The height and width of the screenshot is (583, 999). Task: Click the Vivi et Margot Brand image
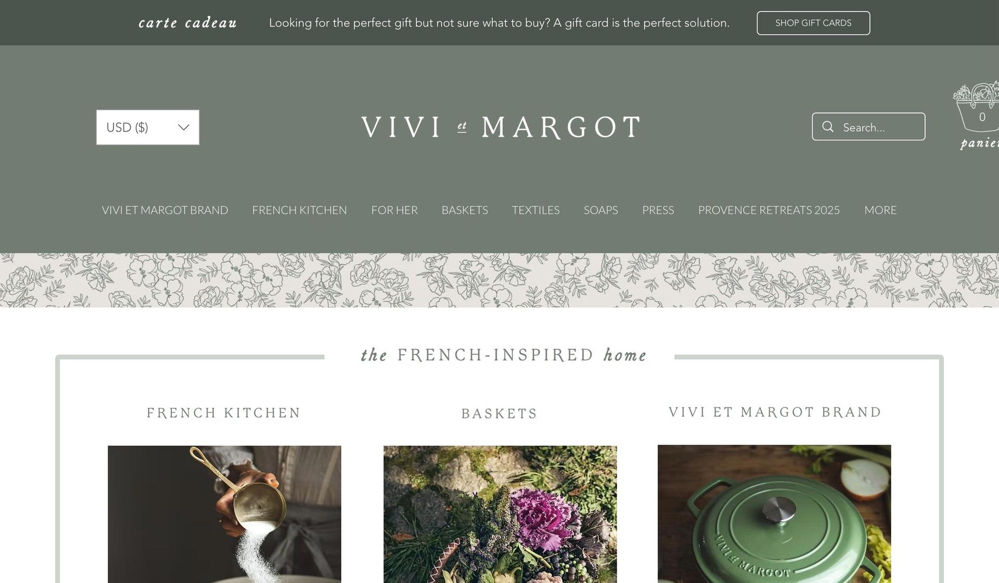[x=774, y=514]
